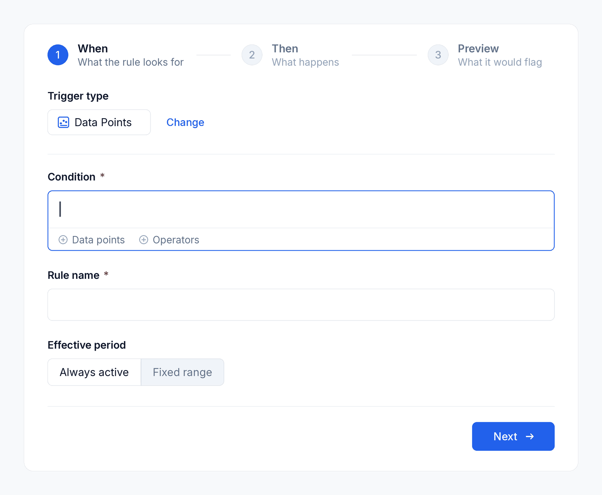Select step 1 circle for When

click(58, 55)
